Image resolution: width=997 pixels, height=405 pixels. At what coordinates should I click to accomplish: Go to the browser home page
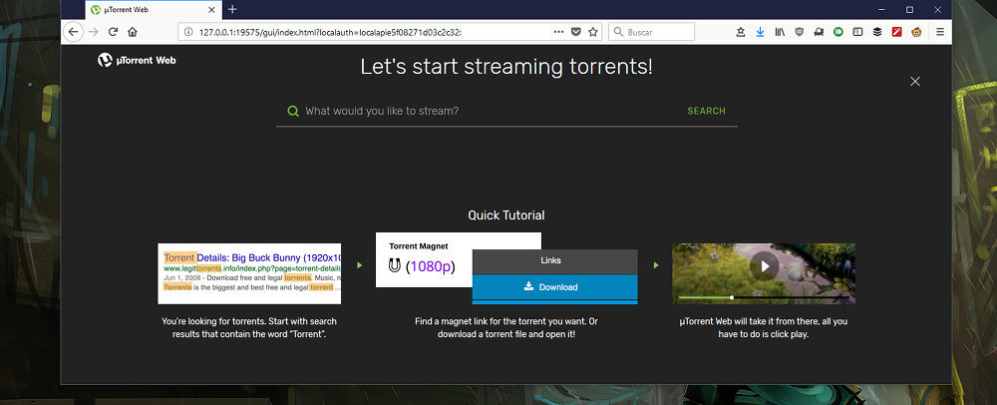coord(133,32)
